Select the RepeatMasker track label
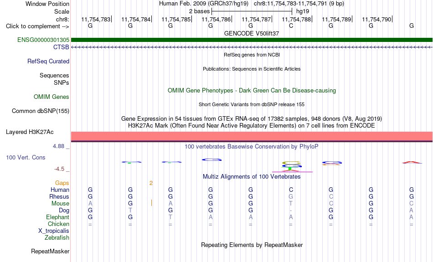The image size is (433, 262). 50,251
